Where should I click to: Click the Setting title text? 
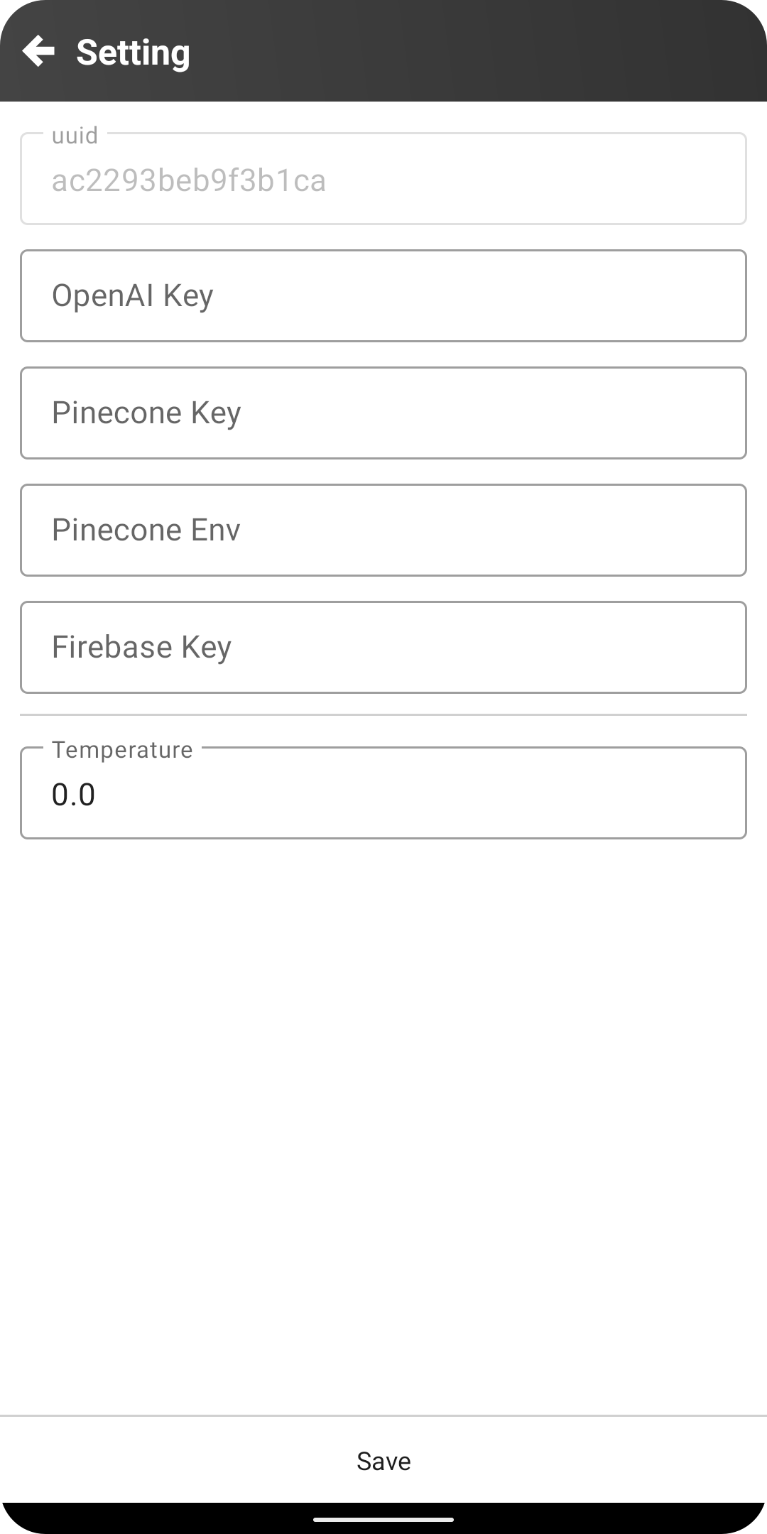pyautogui.click(x=133, y=53)
